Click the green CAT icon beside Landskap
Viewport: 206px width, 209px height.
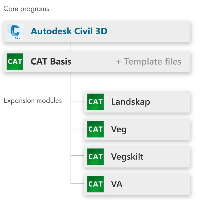[x=95, y=102]
